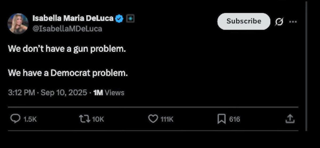Viewport: 320px width, 148px height.
Task: Click the display name Isabella Maria DeLuca
Action: (x=73, y=18)
